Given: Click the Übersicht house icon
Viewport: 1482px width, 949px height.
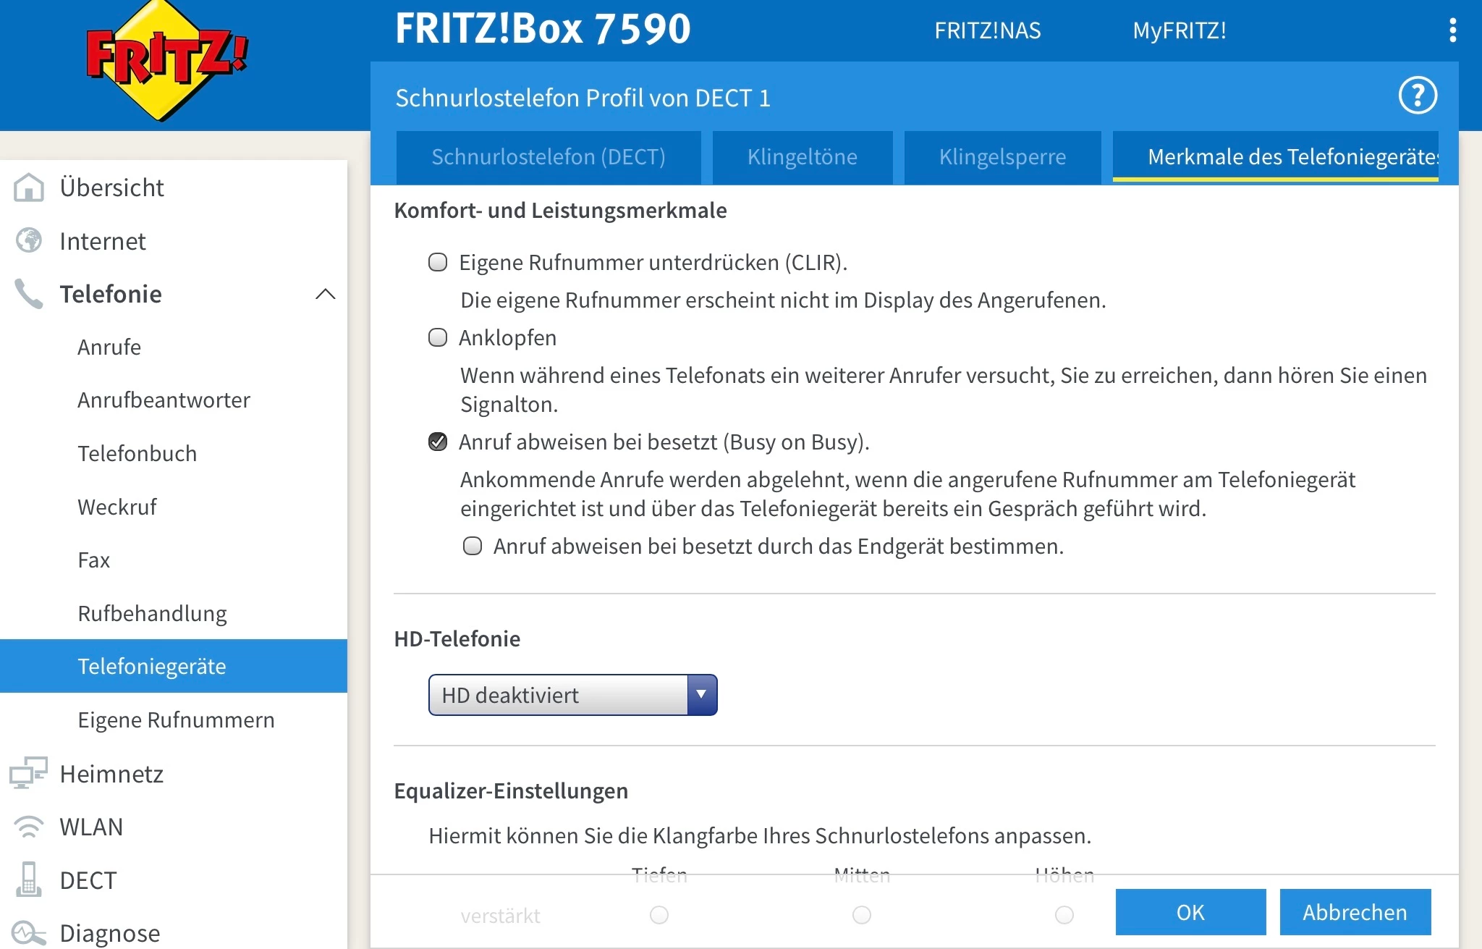Looking at the screenshot, I should pyautogui.click(x=29, y=187).
